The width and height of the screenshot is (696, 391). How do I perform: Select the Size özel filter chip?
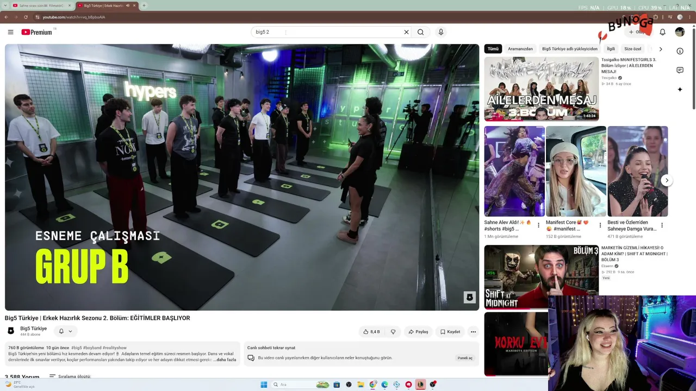tap(632, 49)
